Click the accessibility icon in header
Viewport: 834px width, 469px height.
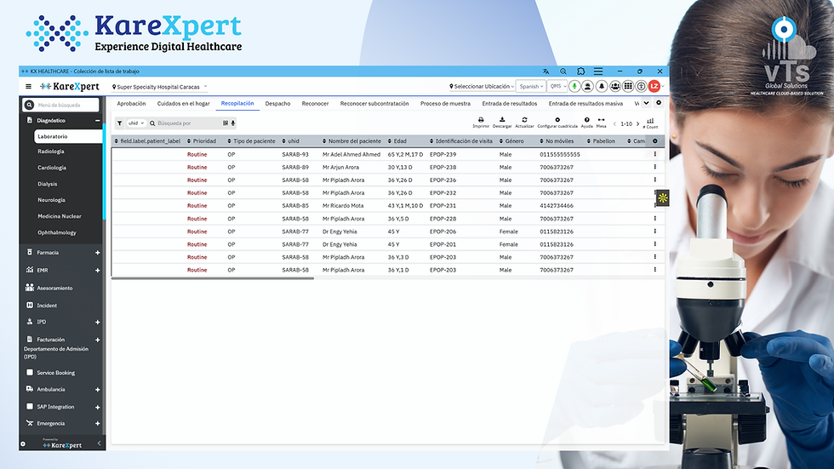coord(642,86)
